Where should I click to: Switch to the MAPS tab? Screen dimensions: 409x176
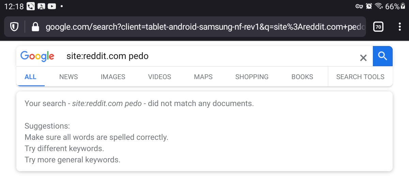click(203, 77)
